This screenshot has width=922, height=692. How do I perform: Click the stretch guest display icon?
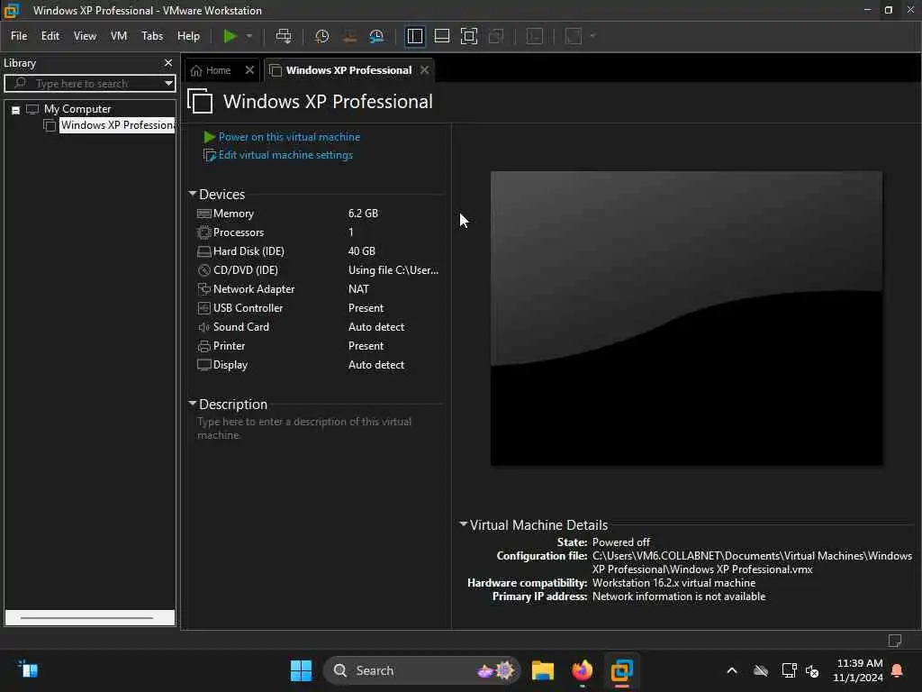click(574, 36)
